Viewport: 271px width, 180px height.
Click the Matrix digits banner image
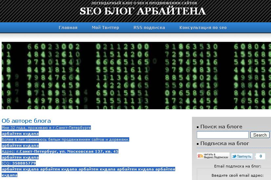coord(136,75)
